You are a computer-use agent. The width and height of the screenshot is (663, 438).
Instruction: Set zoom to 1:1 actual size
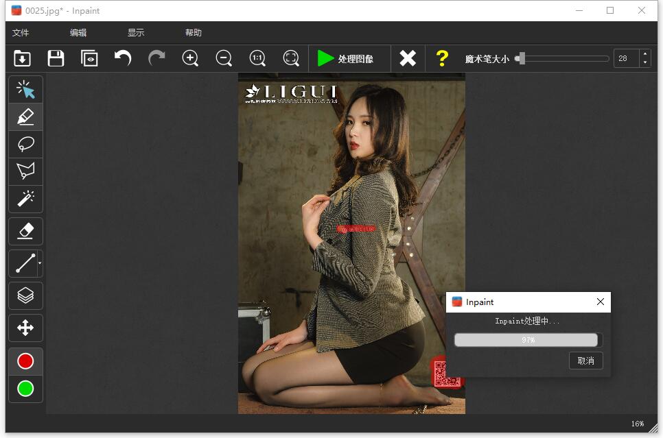(257, 58)
